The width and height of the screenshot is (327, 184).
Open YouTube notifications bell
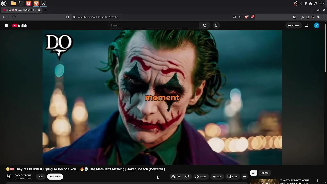click(x=307, y=25)
